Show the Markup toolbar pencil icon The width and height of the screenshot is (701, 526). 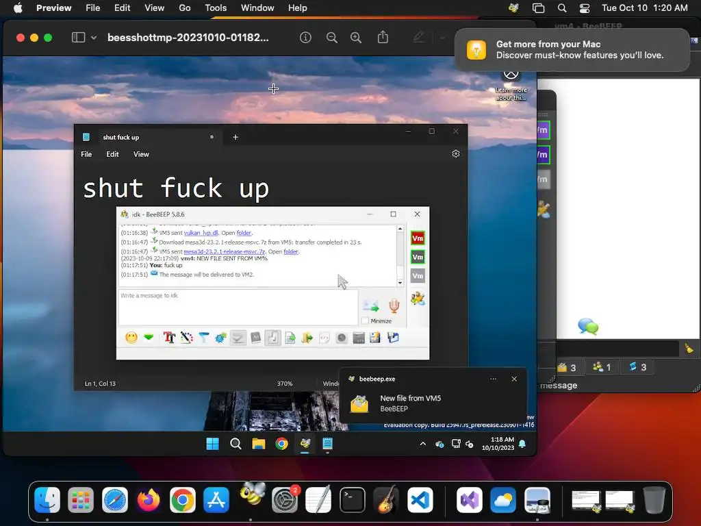pos(418,37)
